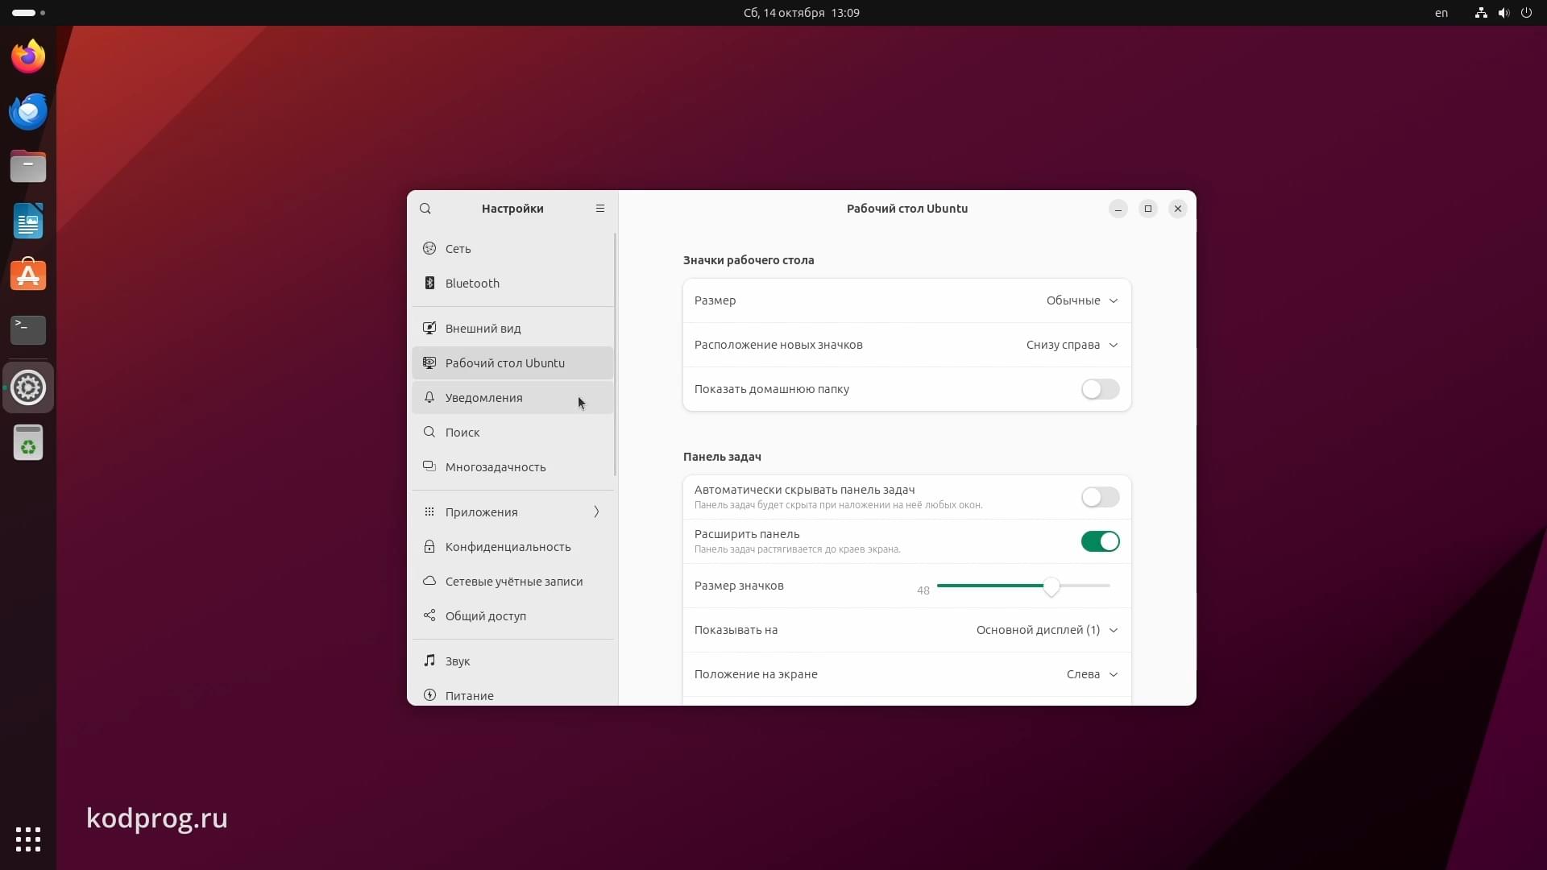Click the cloud icon beside Сетевые учётные записи
The width and height of the screenshot is (1547, 870).
(429, 581)
